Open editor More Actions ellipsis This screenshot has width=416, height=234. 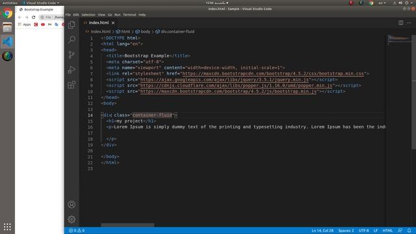(409, 23)
